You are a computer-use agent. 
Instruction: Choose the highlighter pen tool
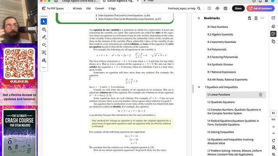tap(44, 37)
